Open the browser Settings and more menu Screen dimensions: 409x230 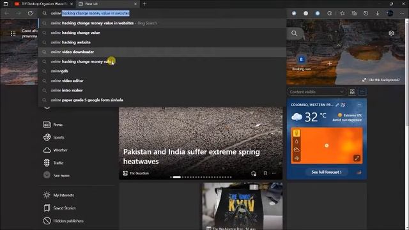tap(402, 13)
